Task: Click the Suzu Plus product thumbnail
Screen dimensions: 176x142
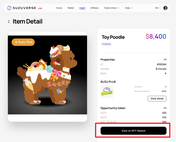Action: coord(107,92)
